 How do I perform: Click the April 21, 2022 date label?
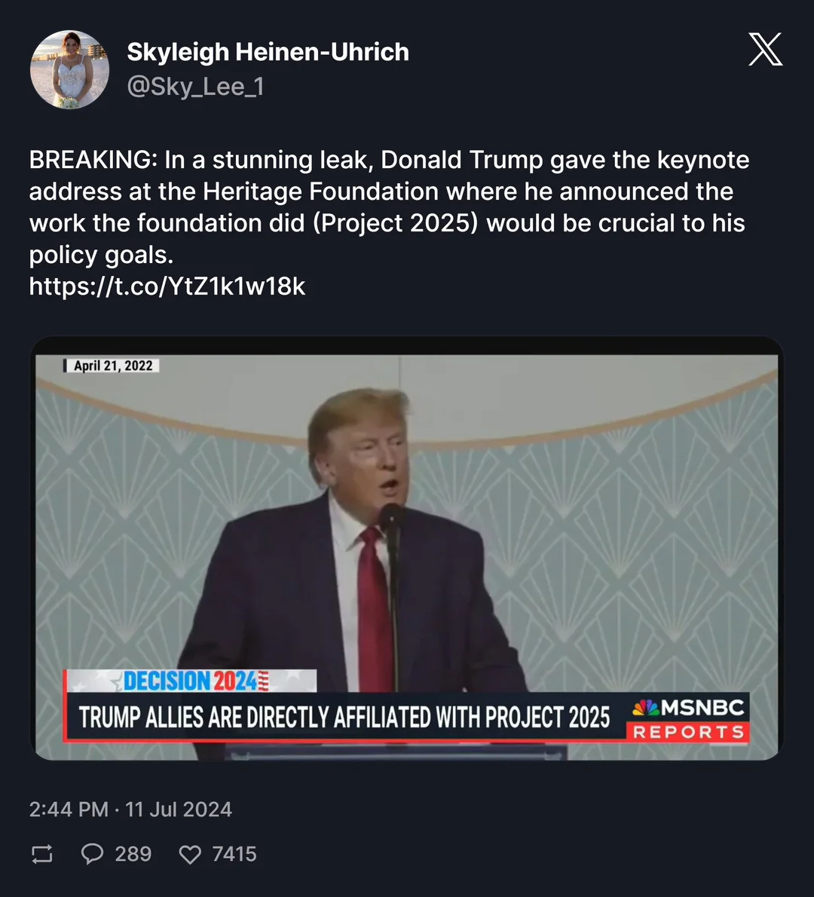coord(112,366)
